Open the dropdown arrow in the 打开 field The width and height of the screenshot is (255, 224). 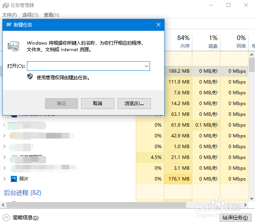point(147,66)
